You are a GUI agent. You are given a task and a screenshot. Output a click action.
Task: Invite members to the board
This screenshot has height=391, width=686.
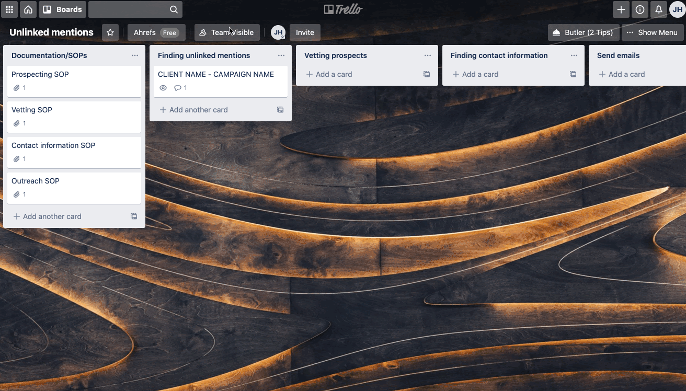[305, 32]
